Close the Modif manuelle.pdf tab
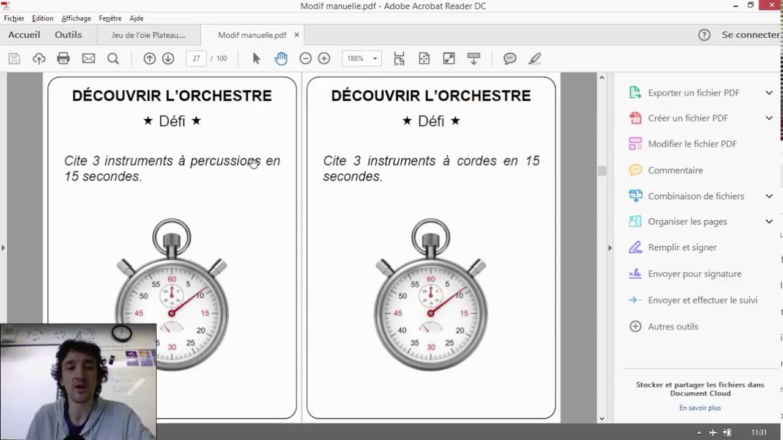Viewport: 783px width, 440px height. (297, 35)
